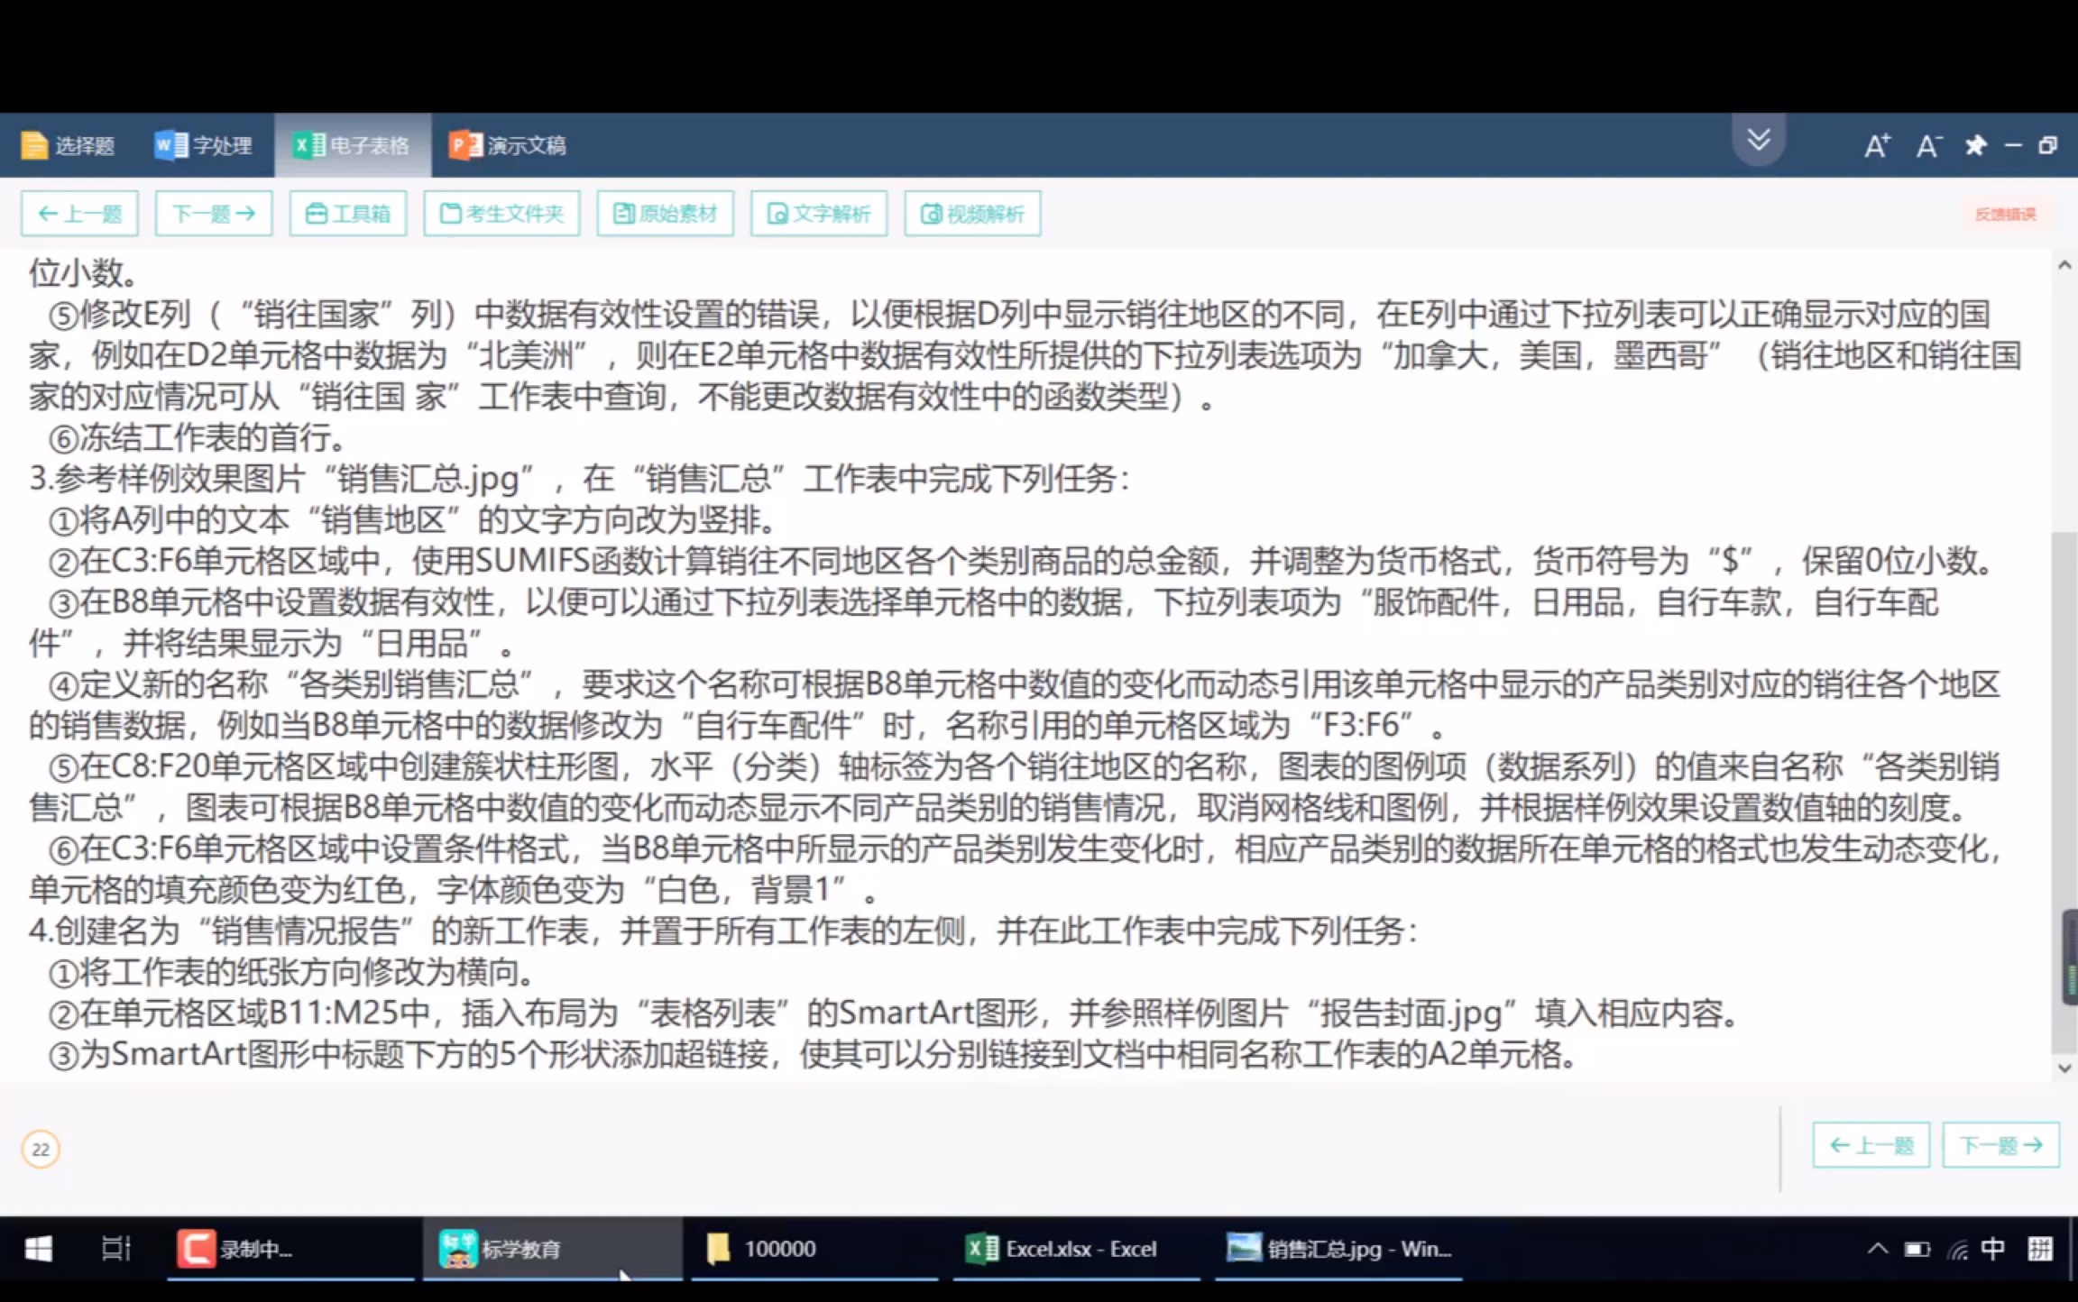Click the bottom 上一题 button
The image size is (2078, 1302).
pos(1871,1145)
